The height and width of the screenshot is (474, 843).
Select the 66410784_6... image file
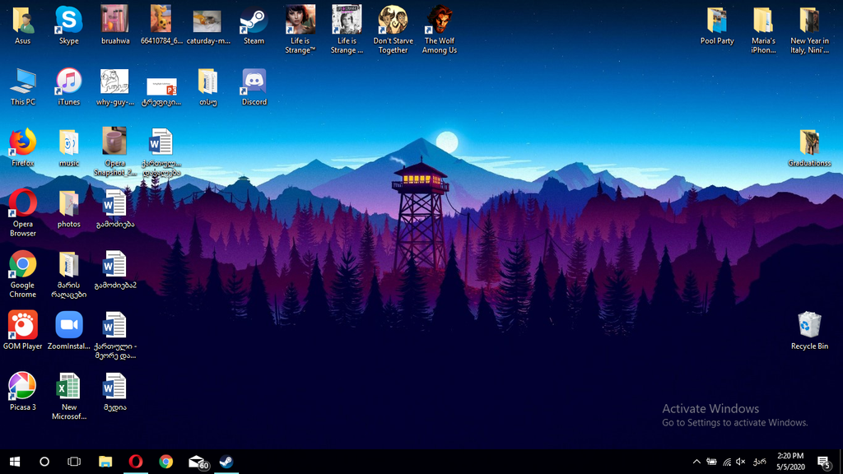coord(161,26)
